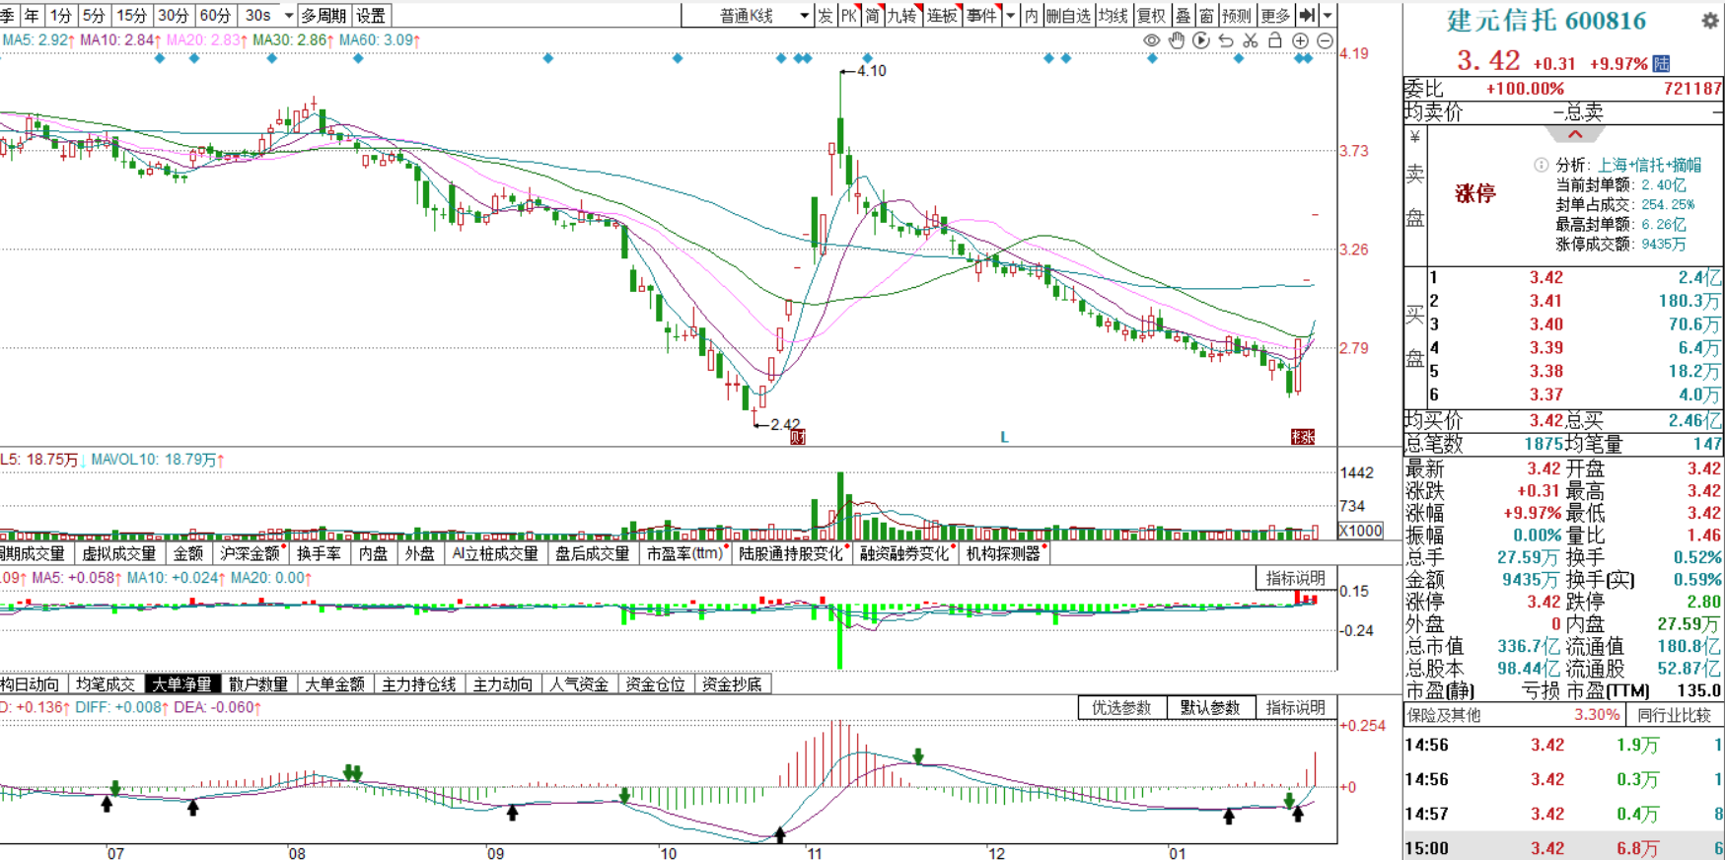Click the undo arrow icon
The height and width of the screenshot is (860, 1725).
pos(1226,40)
